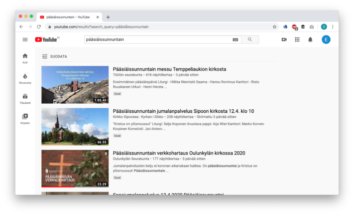The height and width of the screenshot is (215, 354).
Task: Click the red ABP extension icon
Action: tap(294, 27)
